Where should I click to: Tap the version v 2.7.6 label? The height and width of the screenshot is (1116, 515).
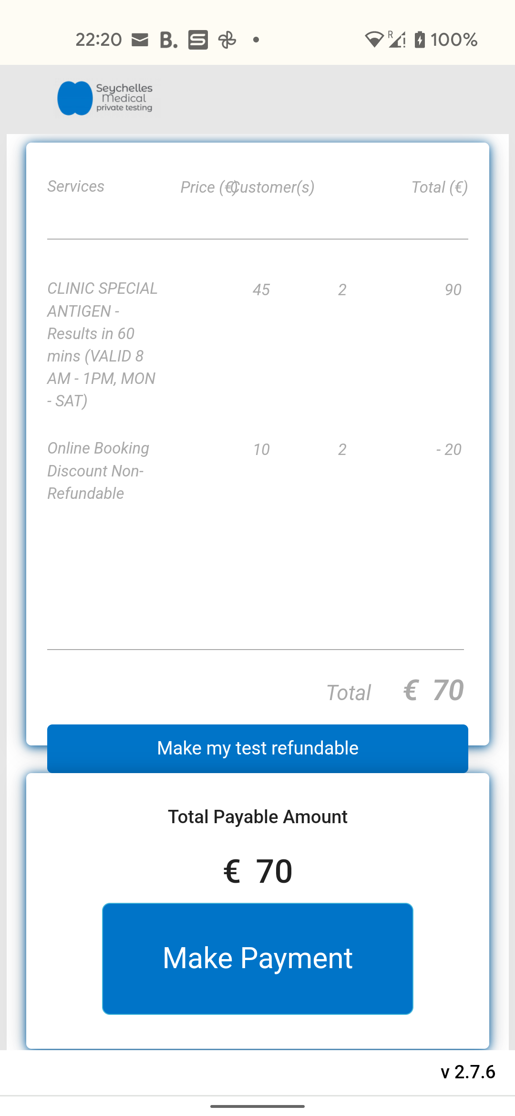[468, 1072]
